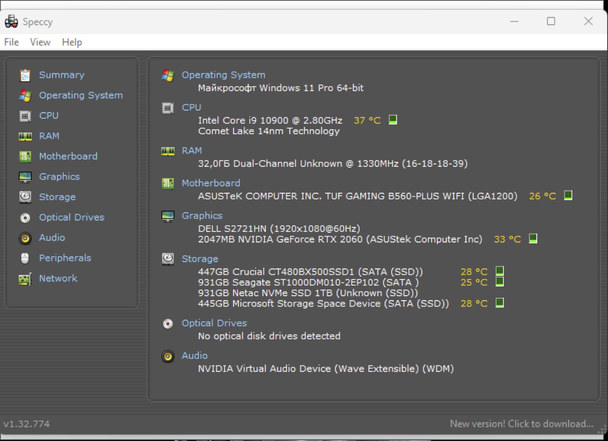Click the window resize grip corner
The width and height of the screenshot is (608, 441).
click(x=603, y=430)
